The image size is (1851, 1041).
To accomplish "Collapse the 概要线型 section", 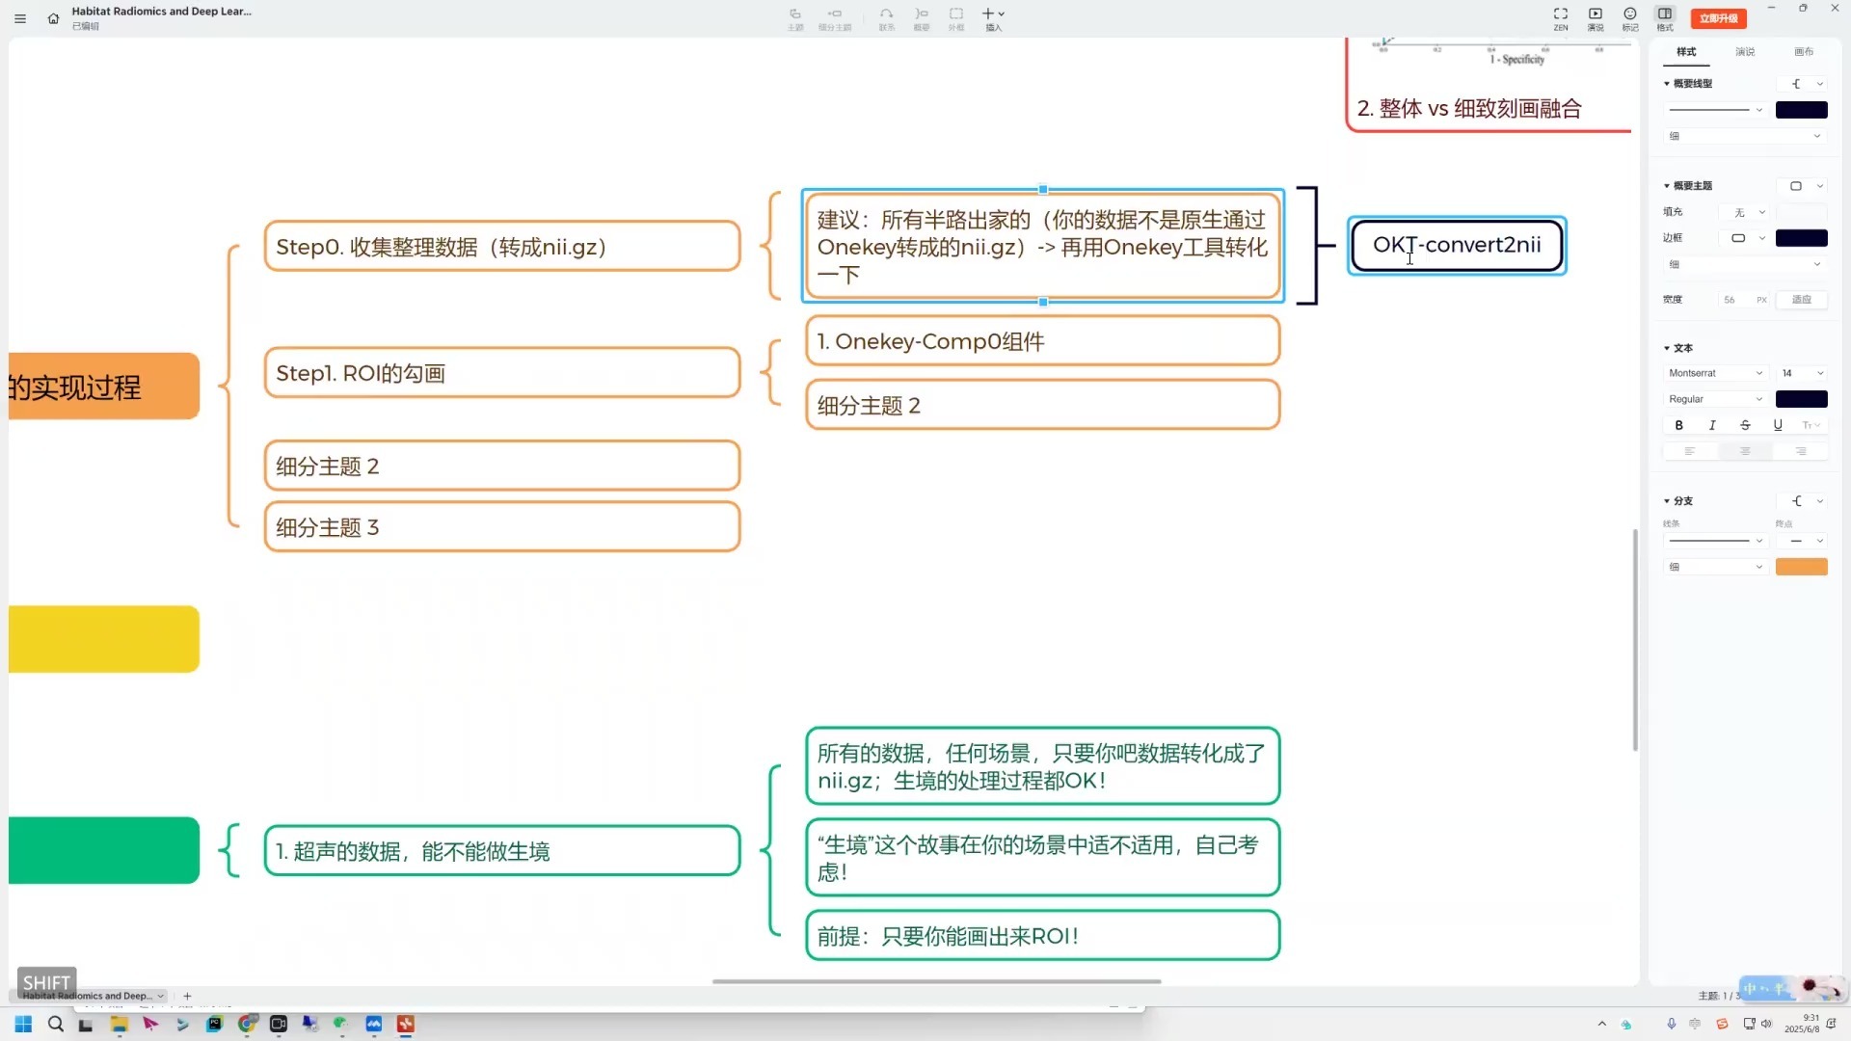I will [x=1667, y=84].
